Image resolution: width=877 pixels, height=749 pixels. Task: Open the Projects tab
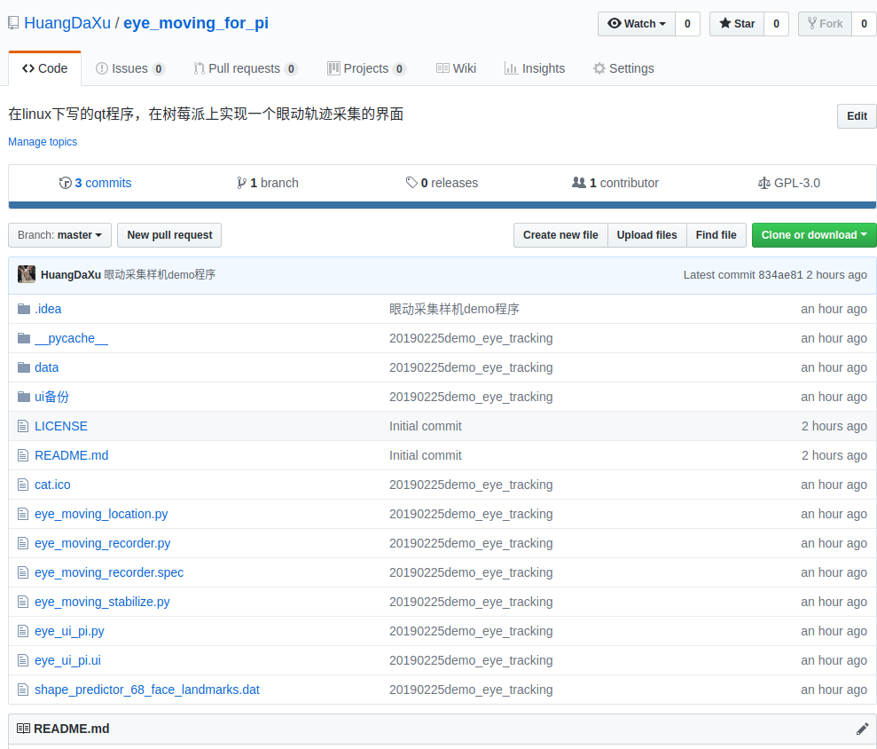(366, 68)
